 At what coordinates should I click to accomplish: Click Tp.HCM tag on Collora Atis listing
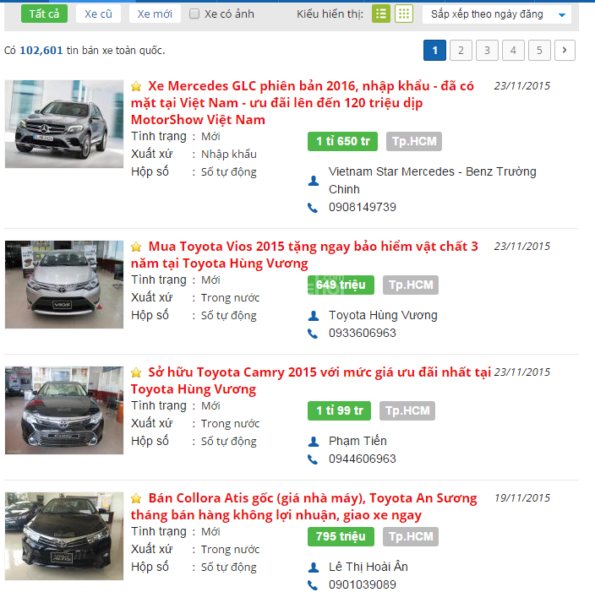pos(411,536)
